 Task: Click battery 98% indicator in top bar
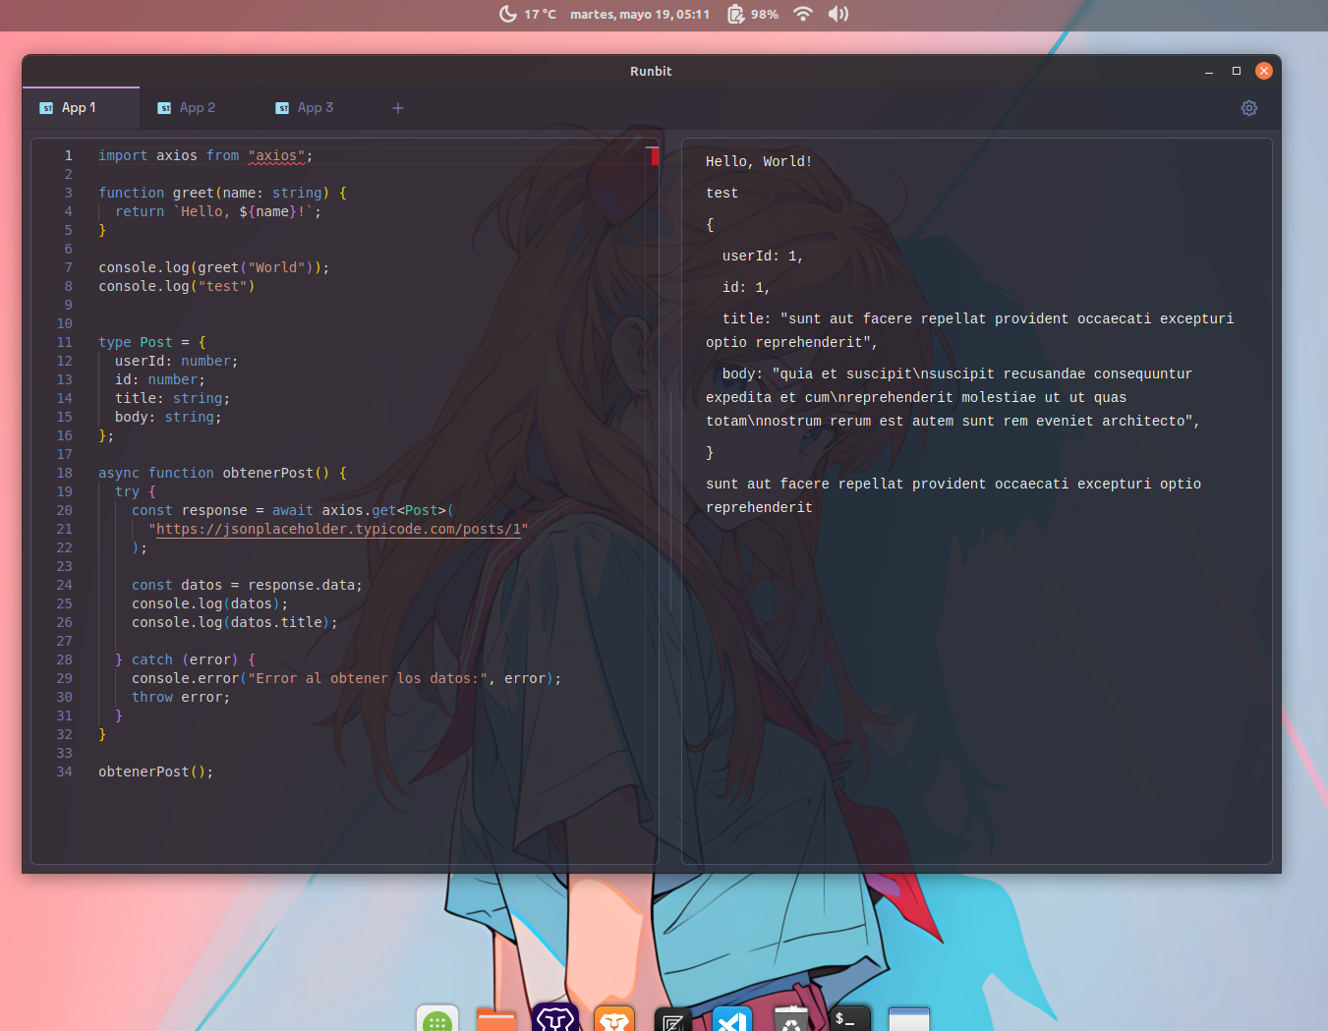pos(753,14)
